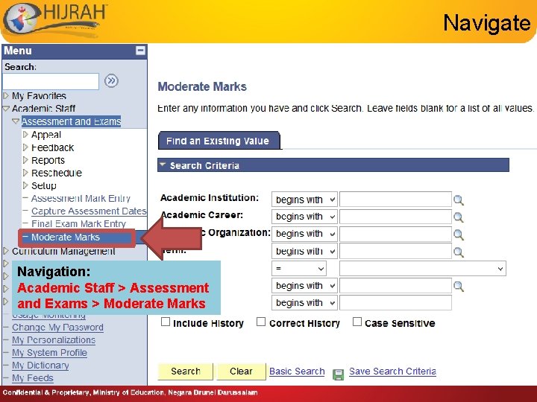The height and width of the screenshot is (402, 537).
Task: Click the Search button
Action: [185, 371]
